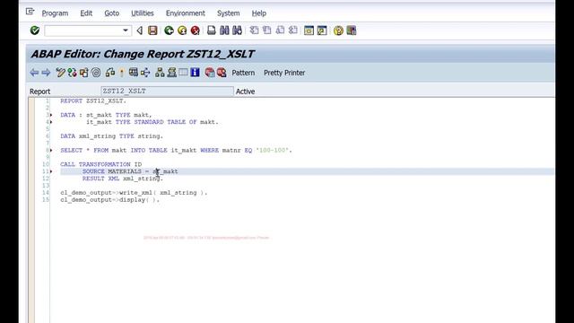
Task: Toggle Active/Inactive version icon
Action: click(72, 73)
